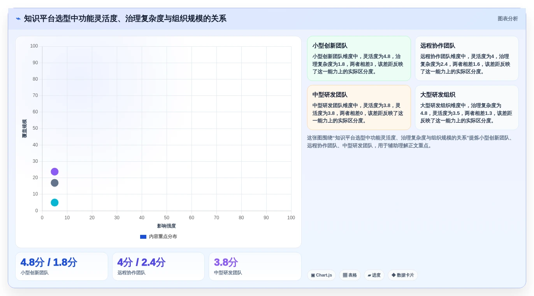Toggle the 内容重点分布 legend color box
The width and height of the screenshot is (534, 296).
pyautogui.click(x=143, y=236)
